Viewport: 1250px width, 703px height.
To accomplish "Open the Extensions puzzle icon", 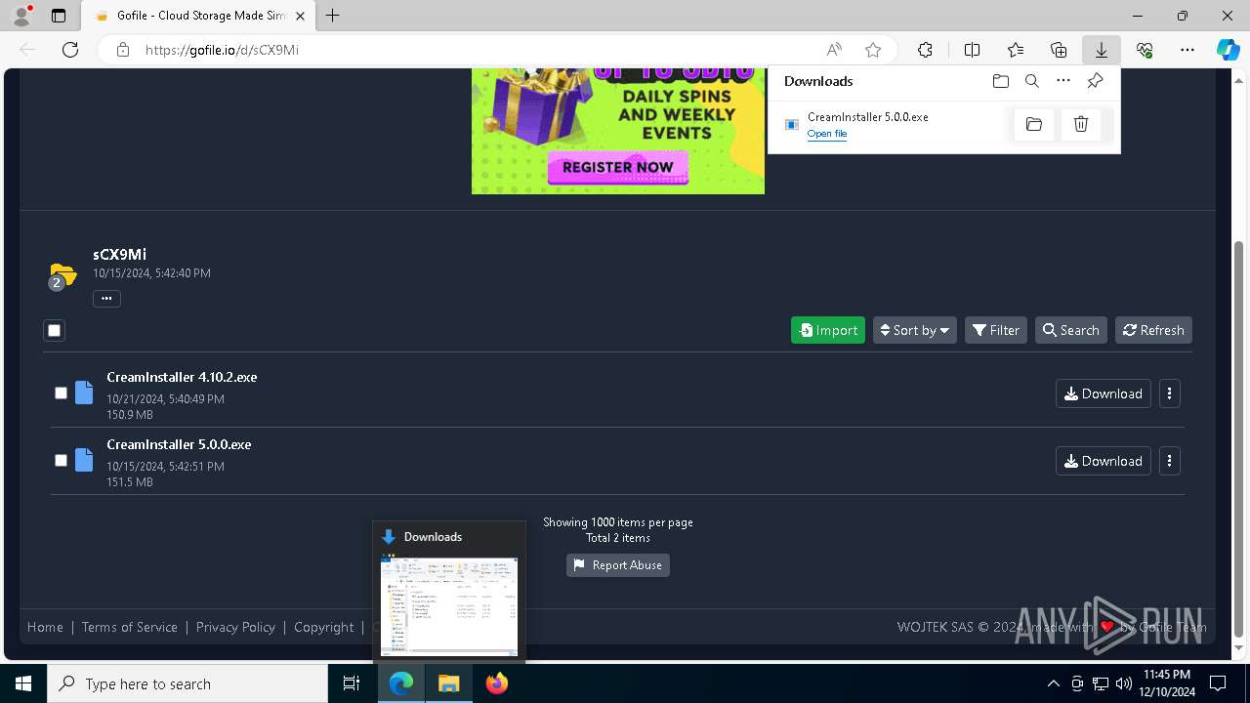I will 925,50.
